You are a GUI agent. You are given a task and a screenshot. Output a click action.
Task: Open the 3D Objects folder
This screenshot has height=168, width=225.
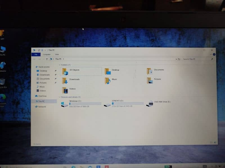click(81, 71)
